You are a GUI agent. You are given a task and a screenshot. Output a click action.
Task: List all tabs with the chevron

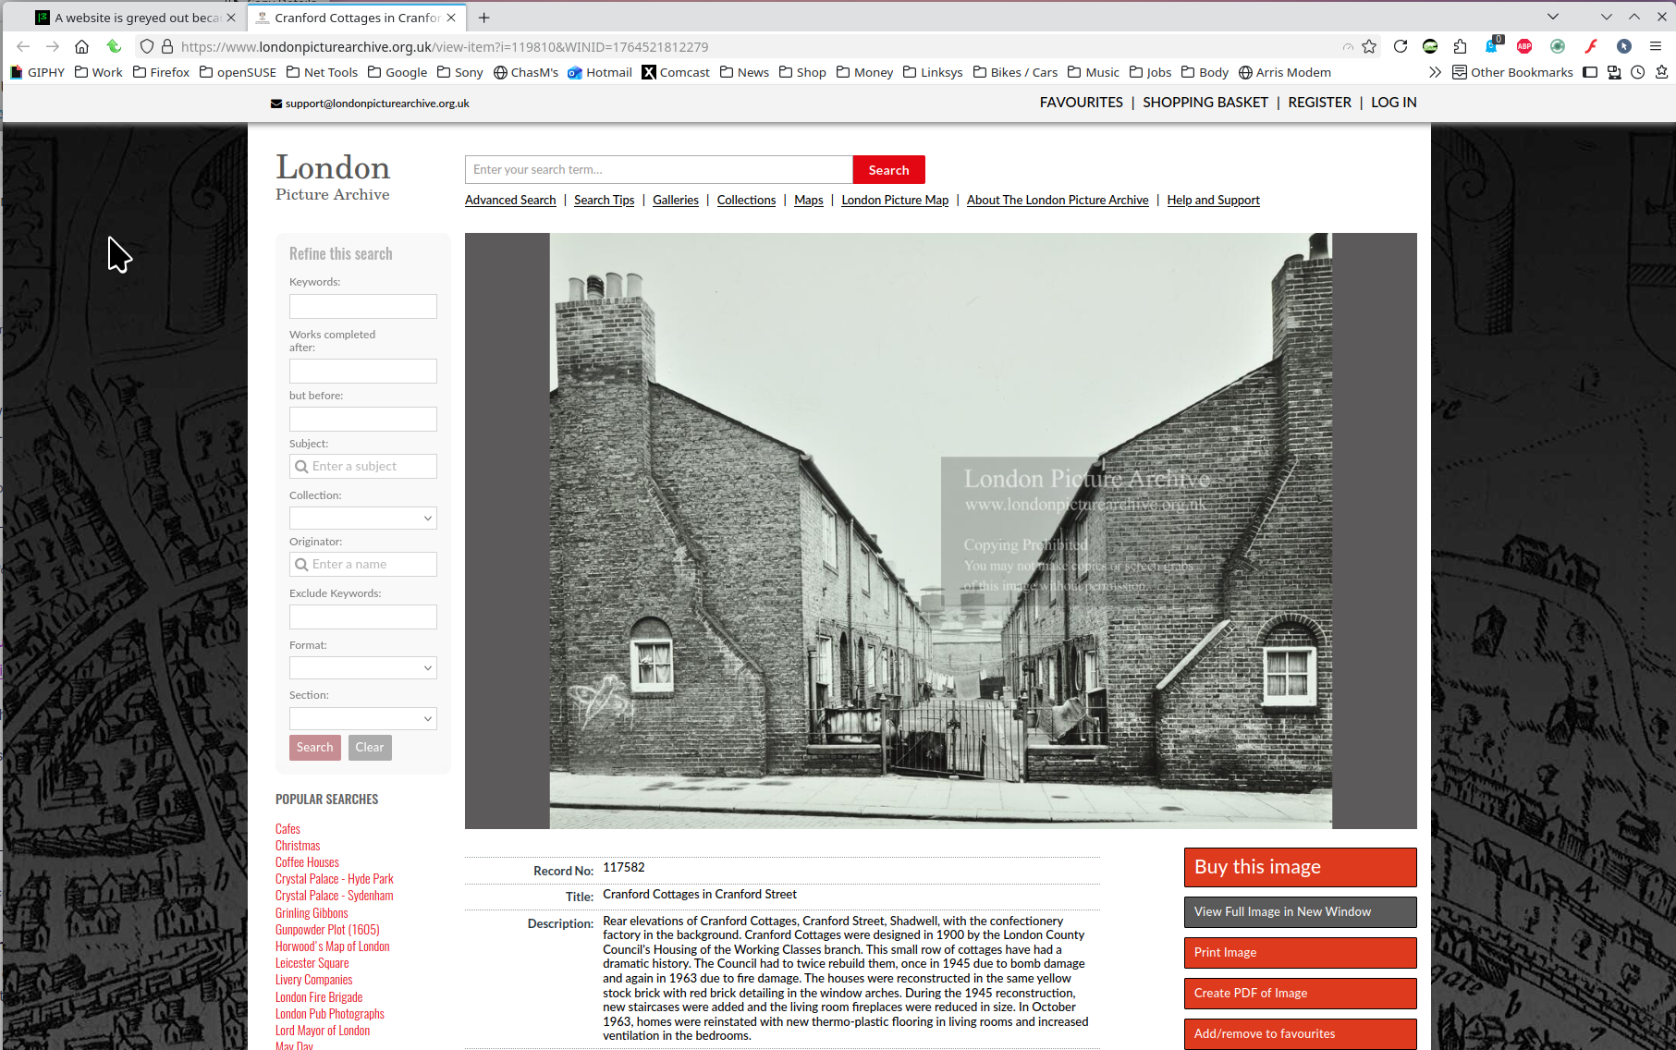[1553, 17]
